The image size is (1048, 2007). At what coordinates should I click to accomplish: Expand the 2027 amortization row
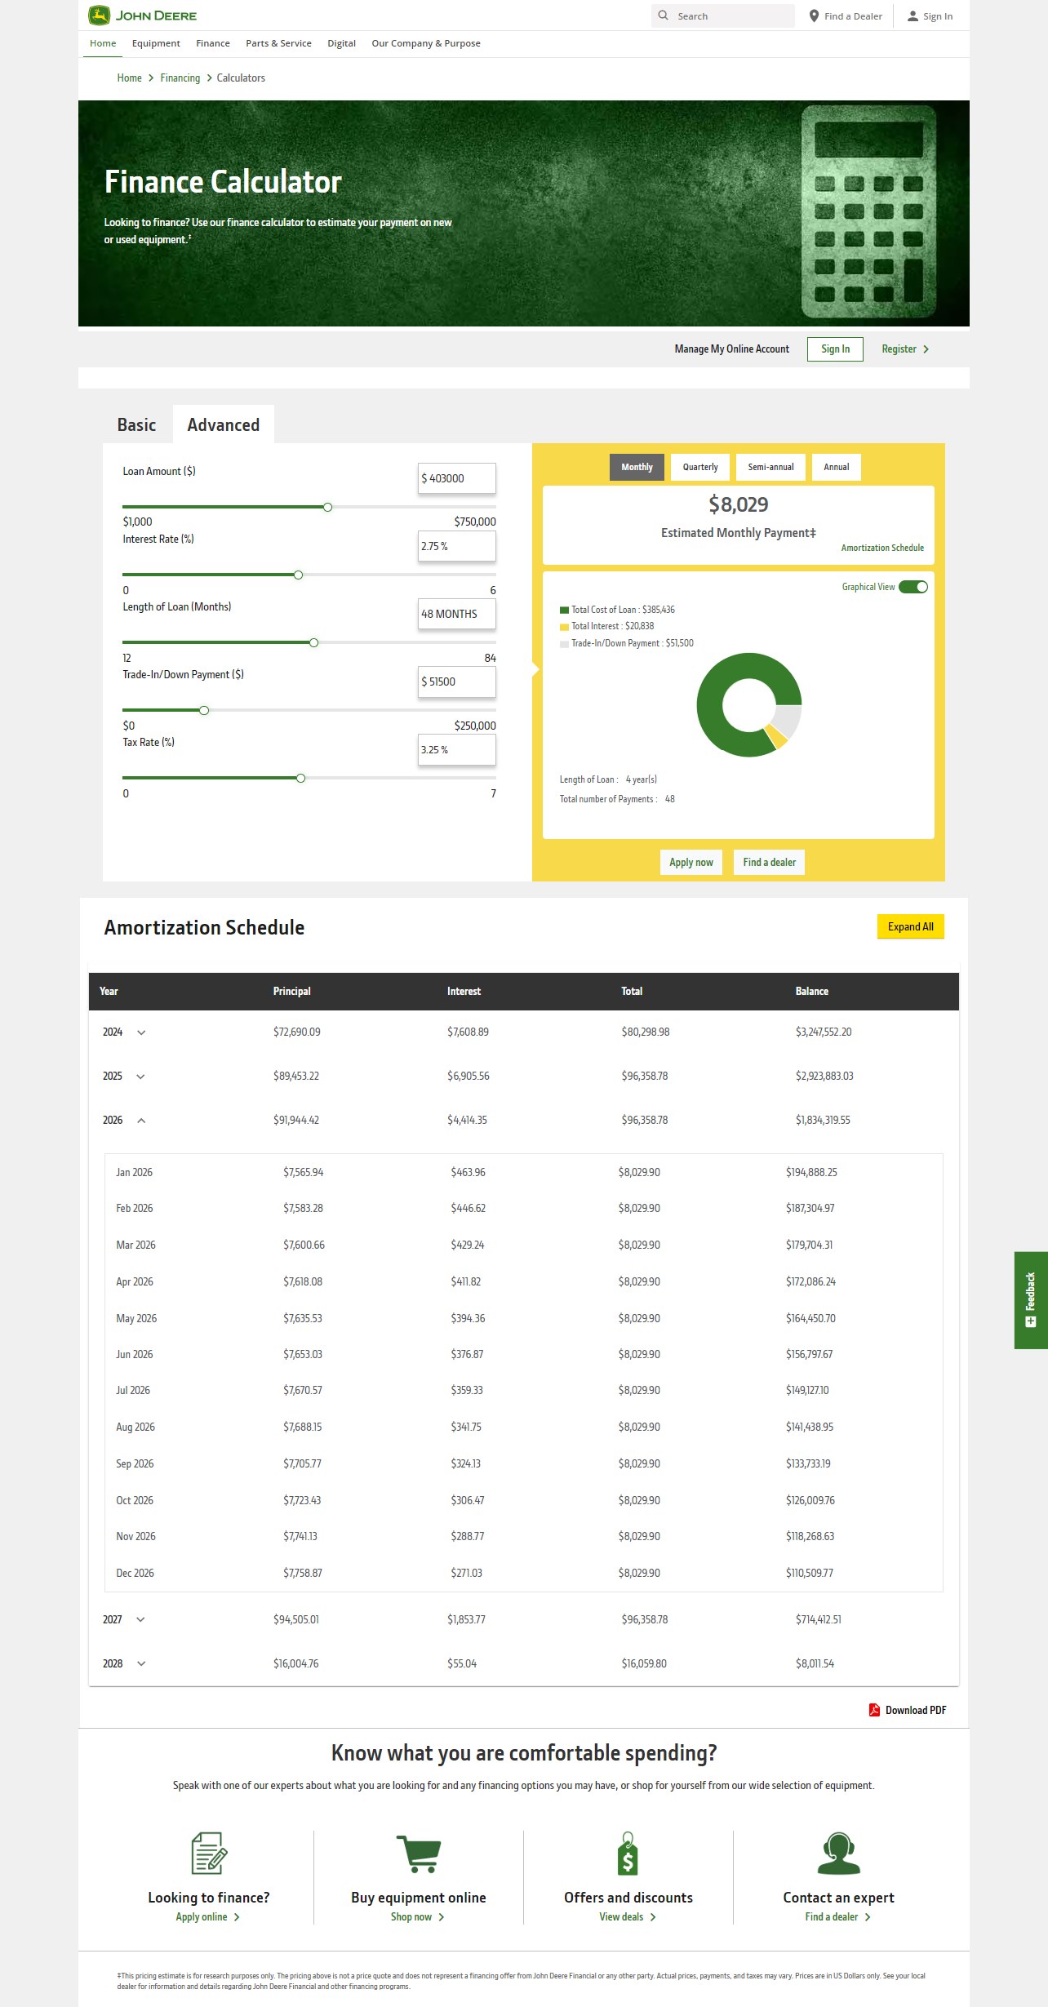tap(140, 1619)
